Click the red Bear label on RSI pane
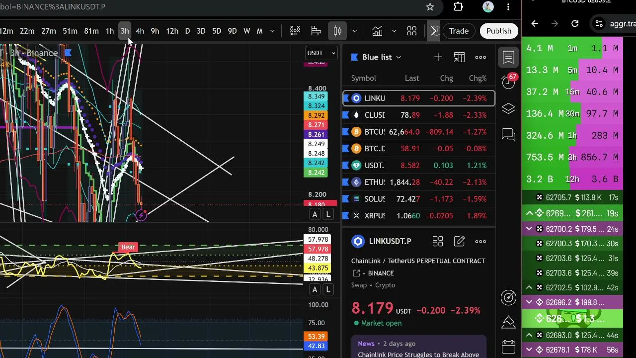 [128, 247]
